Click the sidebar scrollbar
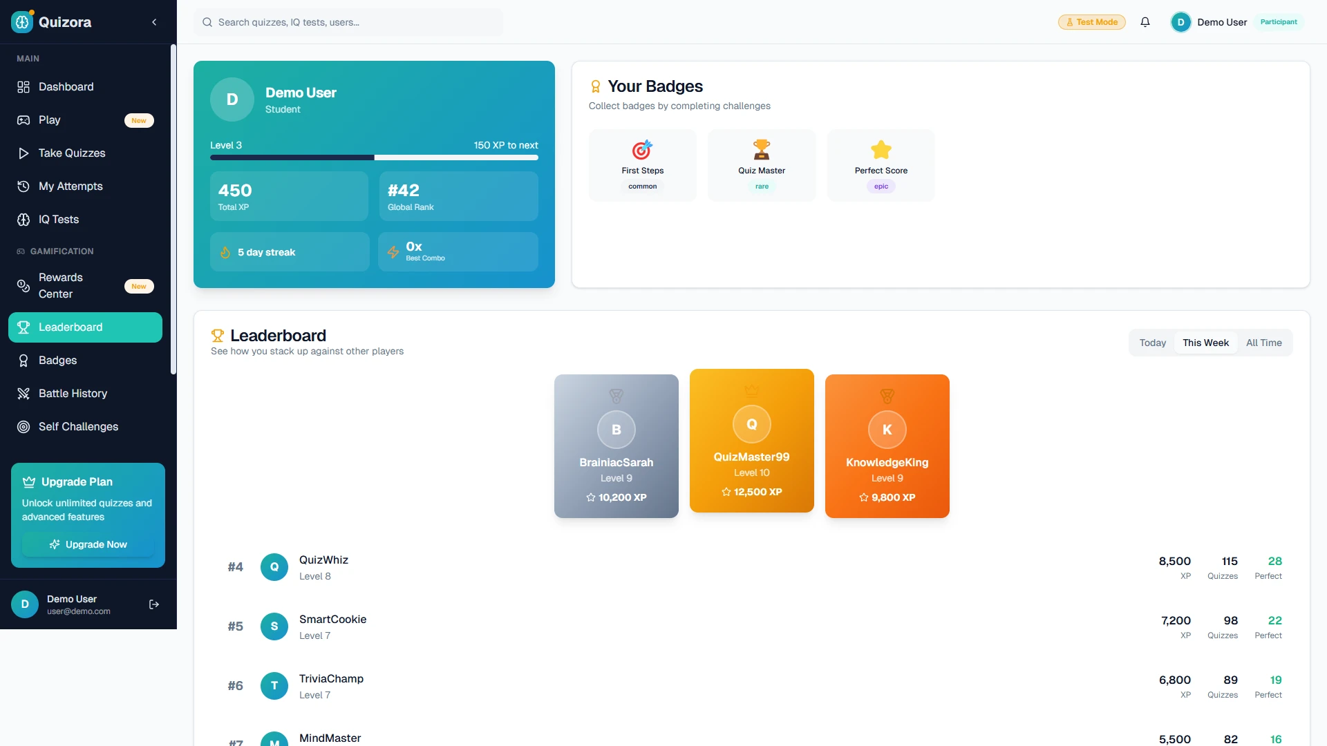The width and height of the screenshot is (1327, 746). 173,209
